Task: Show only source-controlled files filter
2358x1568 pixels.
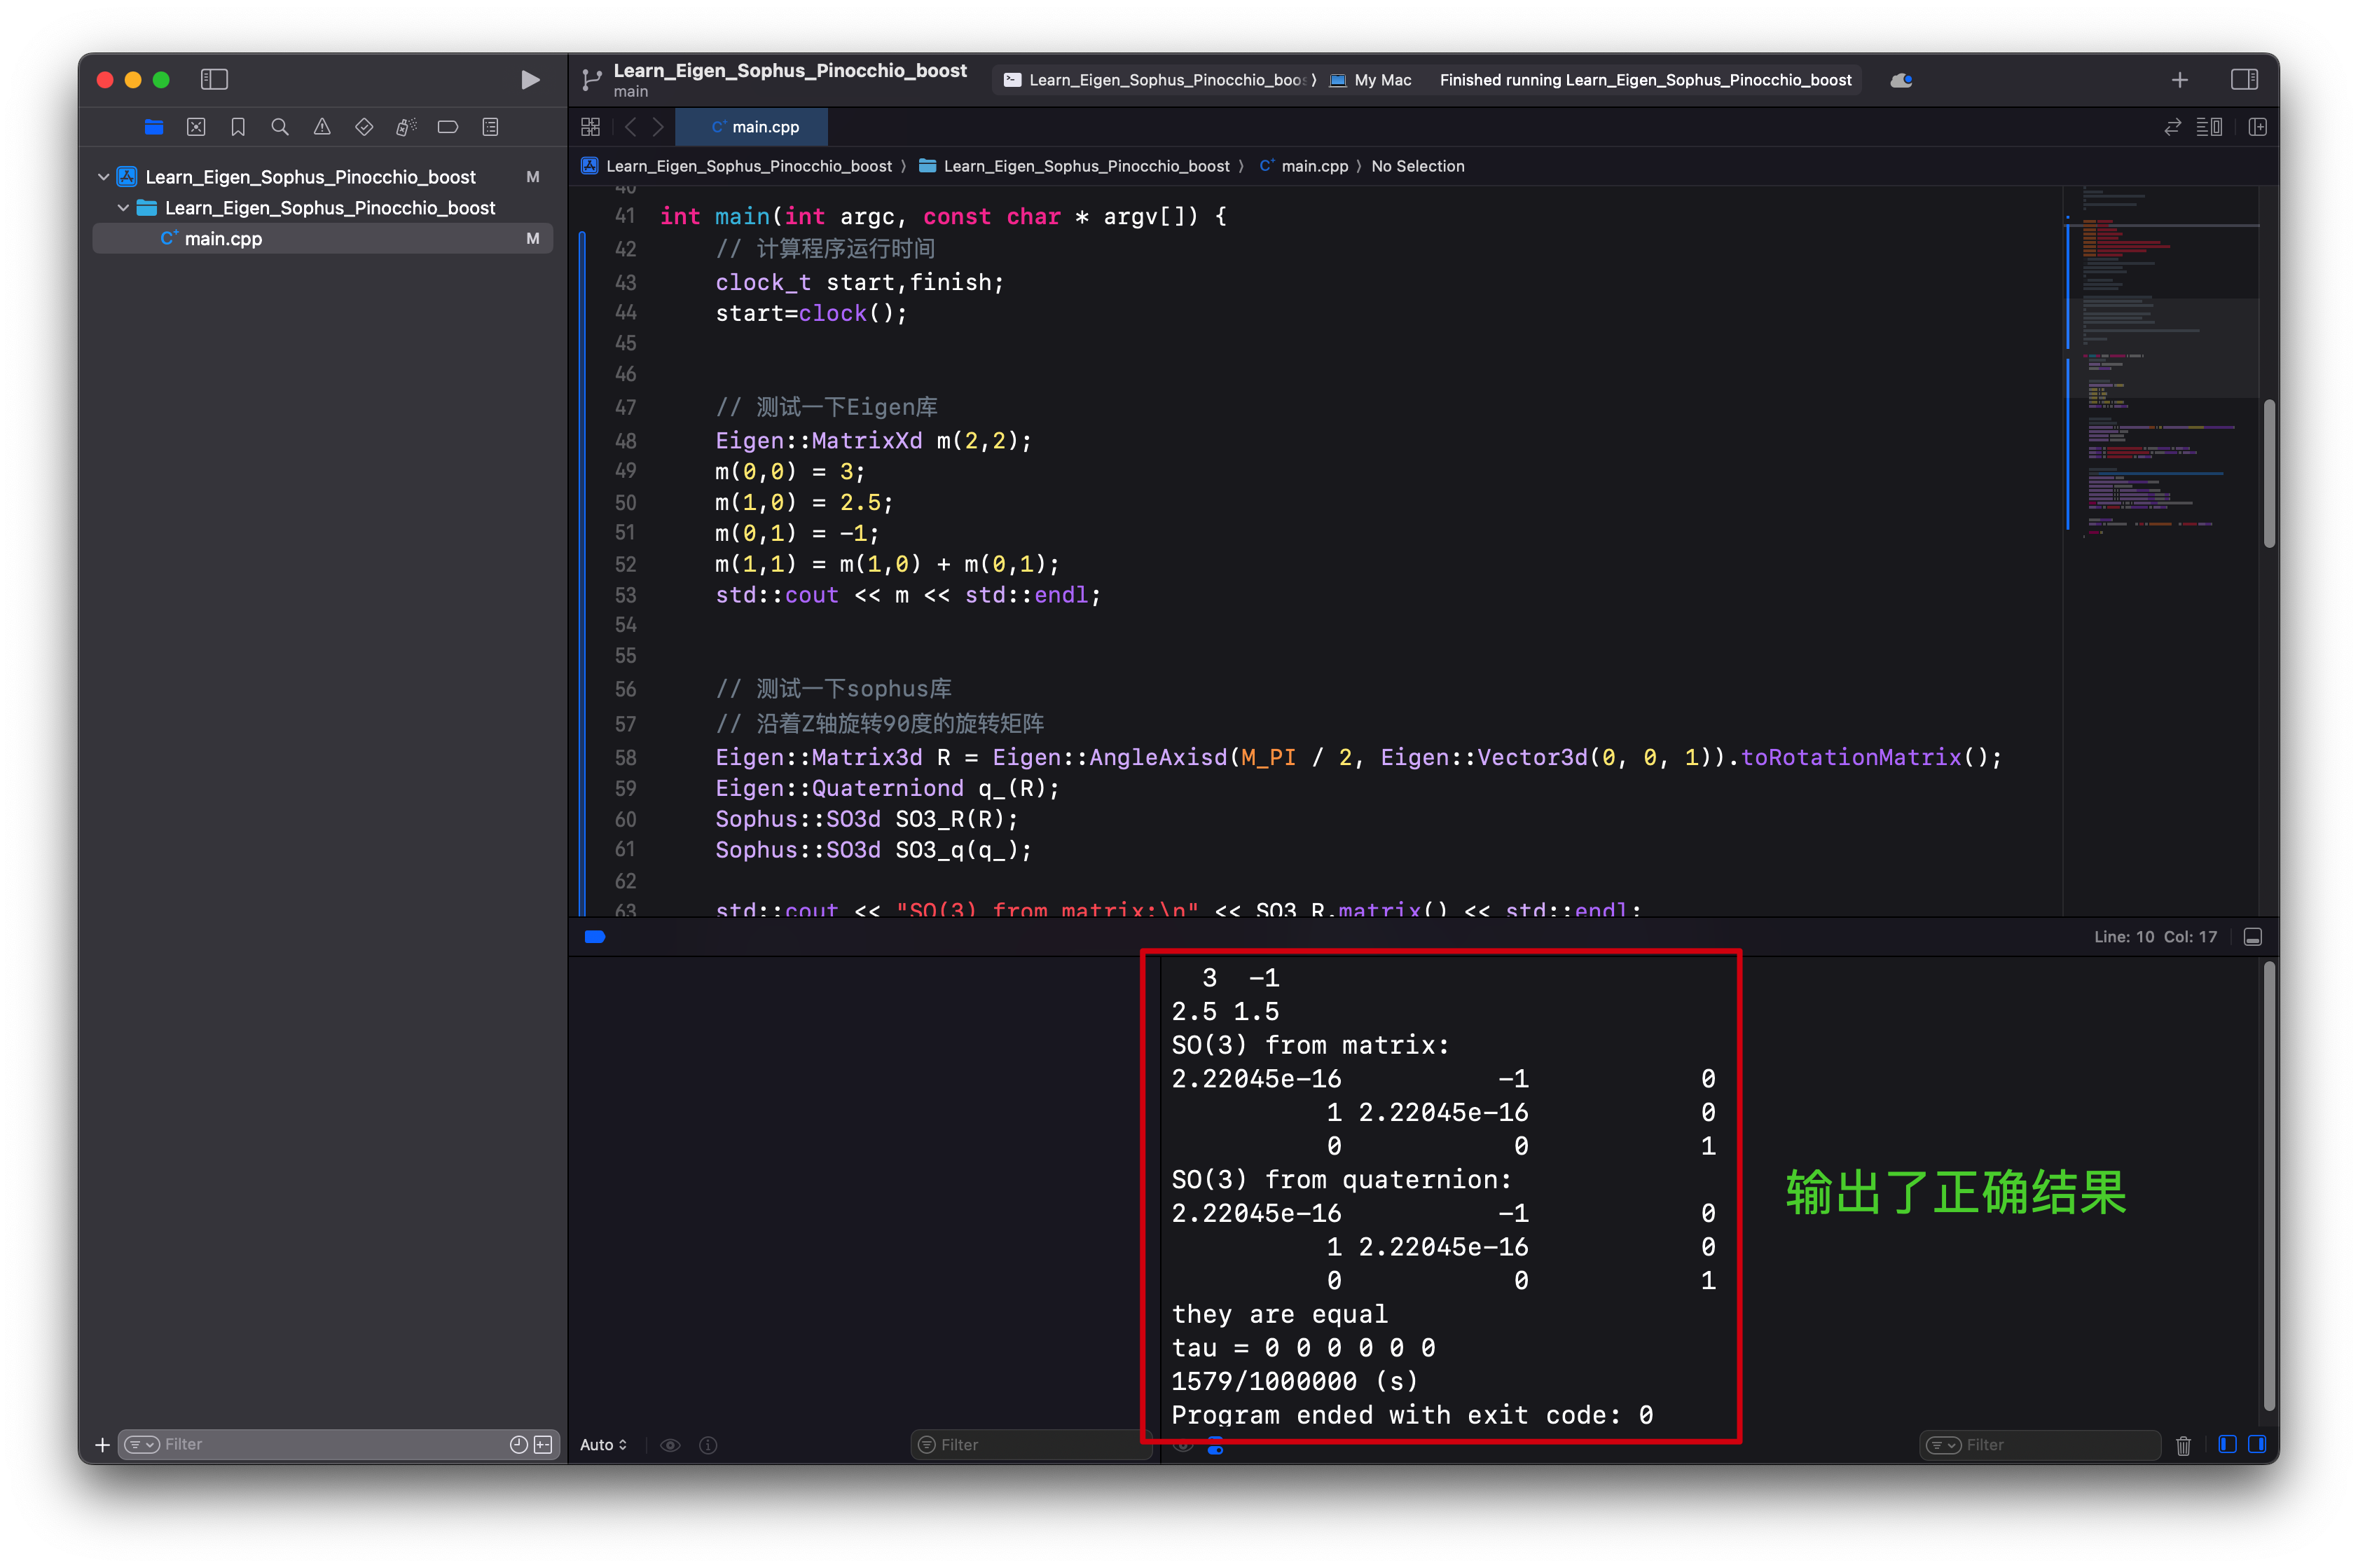Action: tap(543, 1445)
